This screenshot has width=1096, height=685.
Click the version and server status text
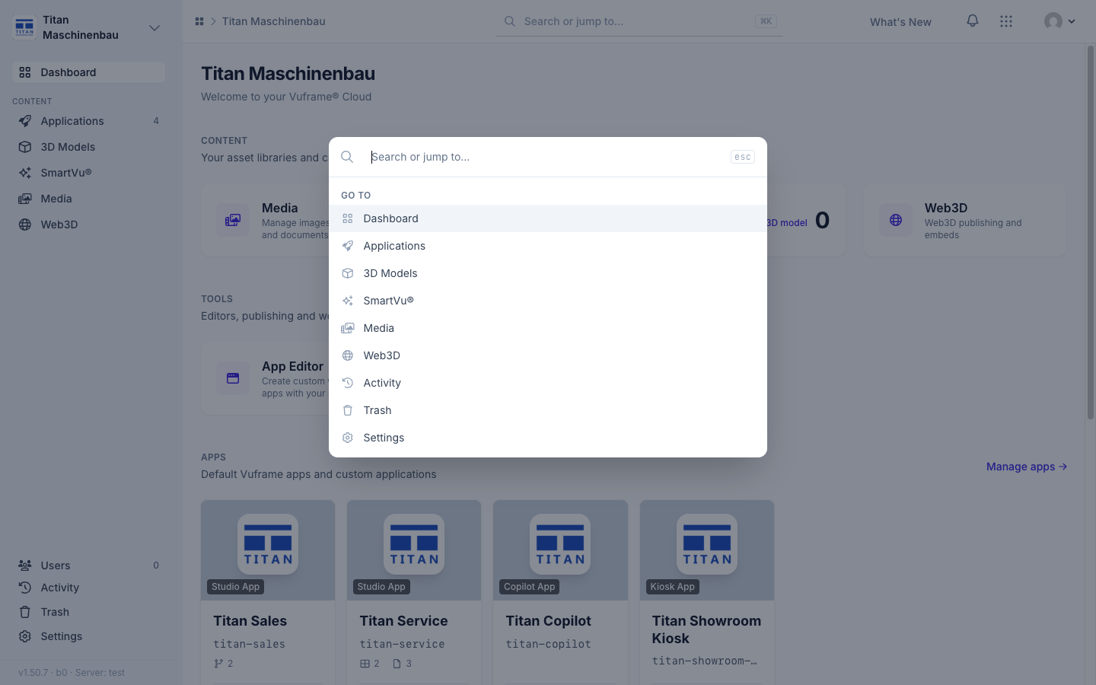pyautogui.click(x=72, y=673)
